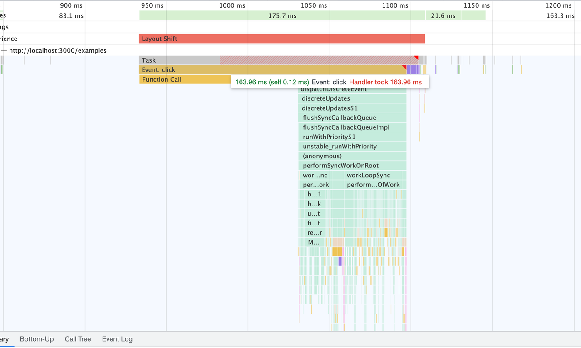Select the runWithPriority$1 frame

(x=352, y=137)
